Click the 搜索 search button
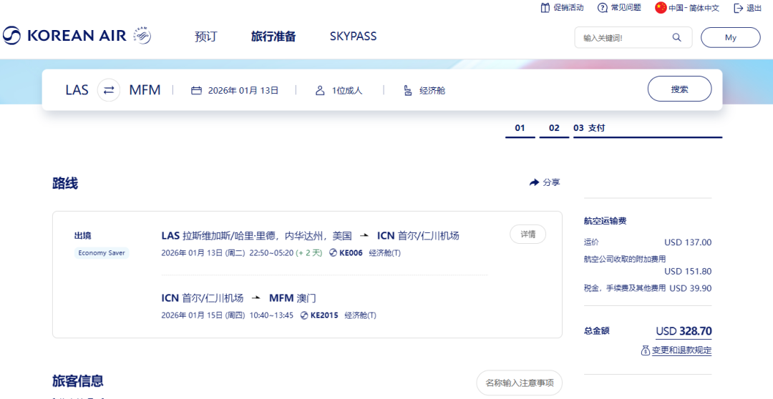 tap(679, 89)
